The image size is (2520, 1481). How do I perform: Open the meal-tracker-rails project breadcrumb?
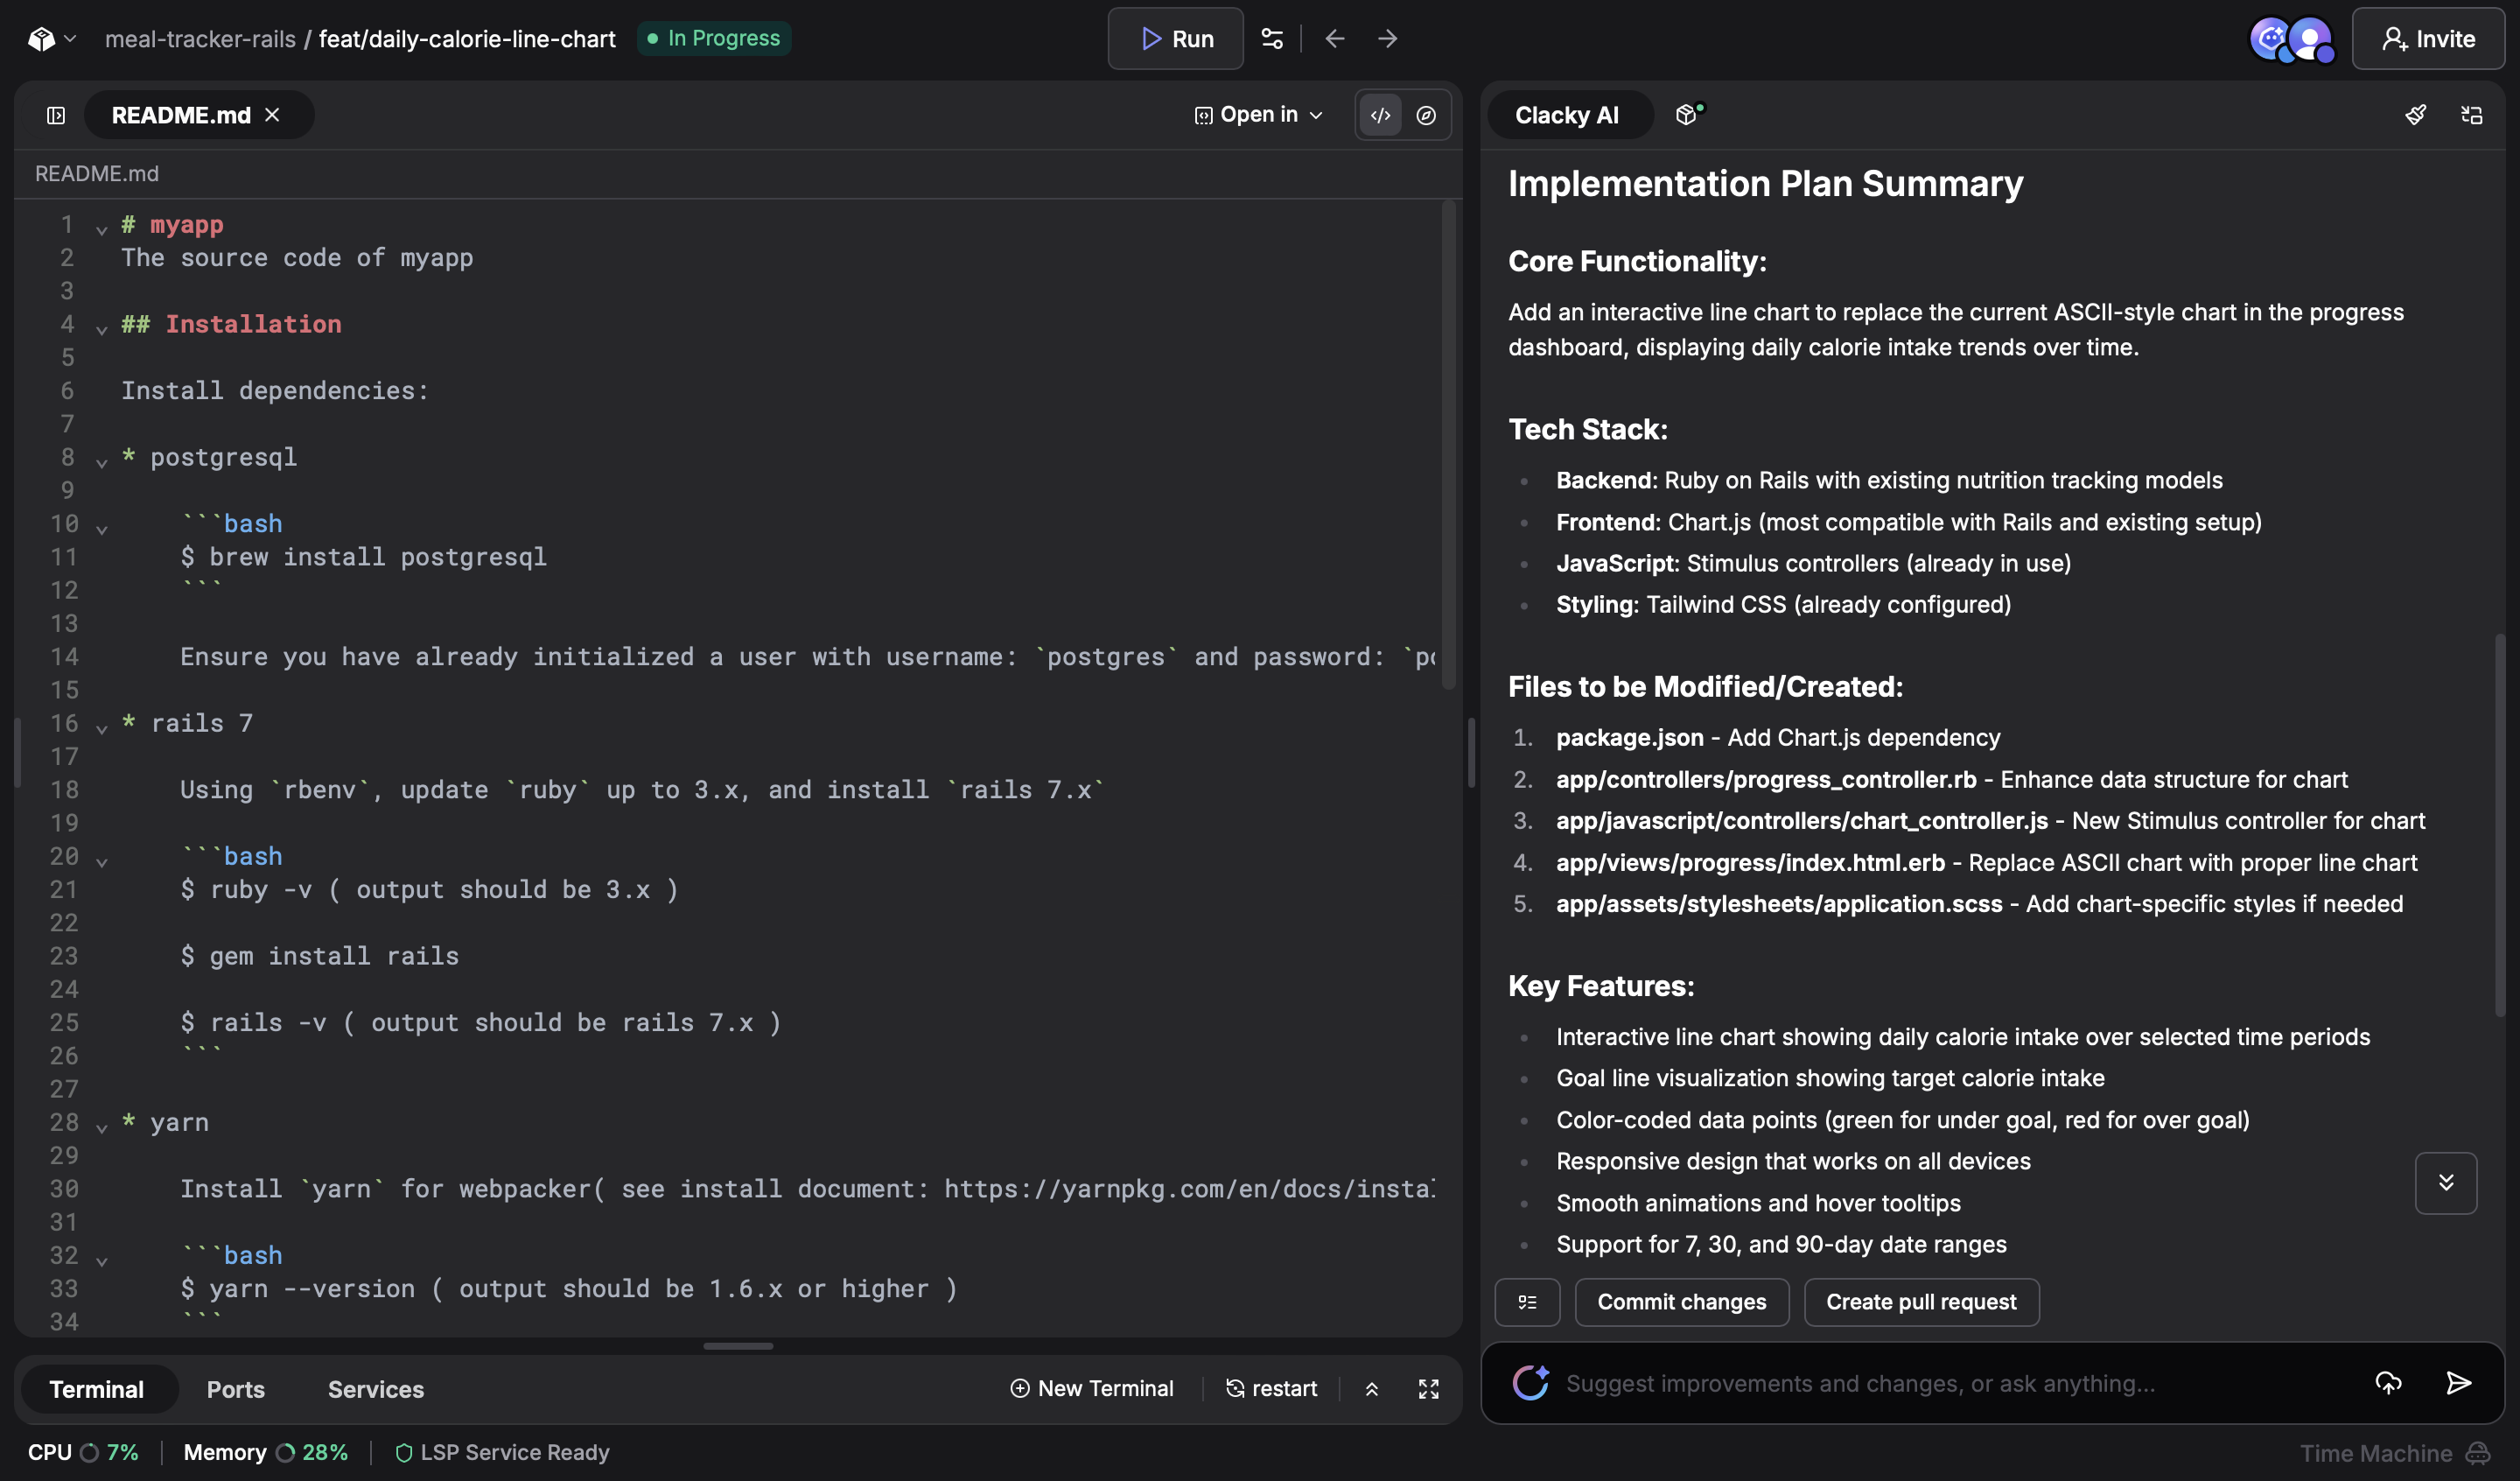[x=200, y=39]
